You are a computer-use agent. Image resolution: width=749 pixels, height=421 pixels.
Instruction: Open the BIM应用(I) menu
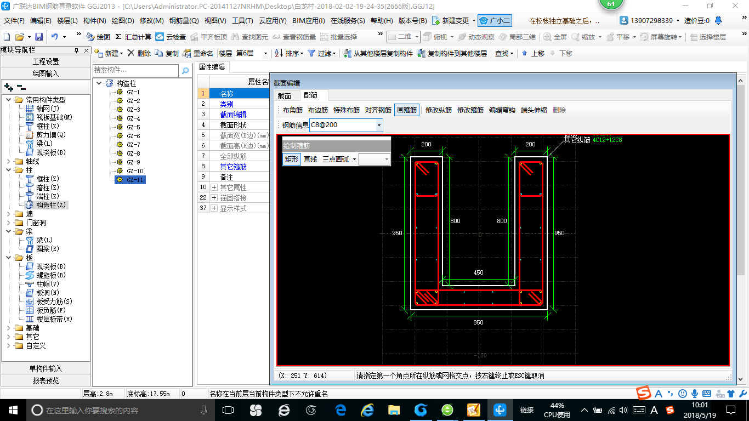[309, 20]
